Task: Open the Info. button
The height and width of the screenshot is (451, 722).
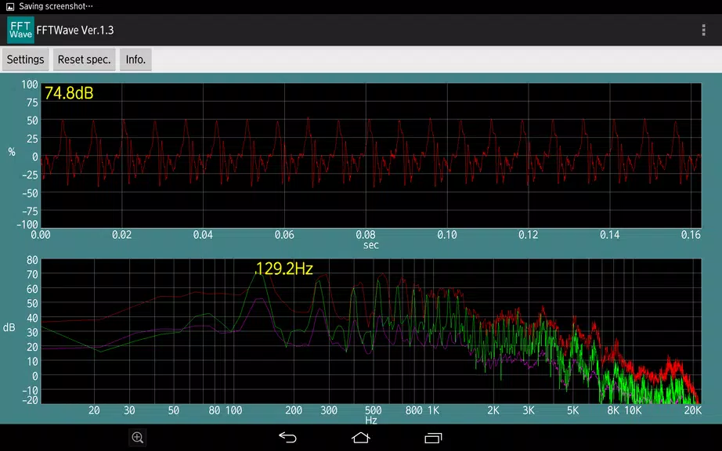Action: [x=135, y=60]
